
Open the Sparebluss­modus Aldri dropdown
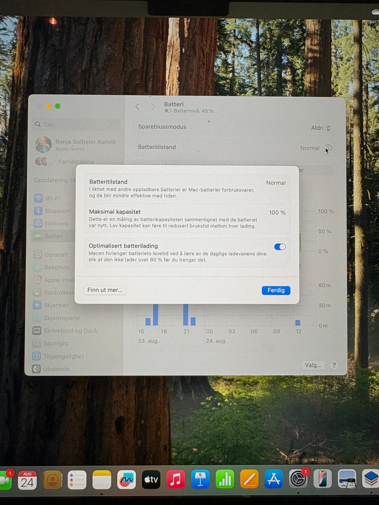click(x=321, y=128)
